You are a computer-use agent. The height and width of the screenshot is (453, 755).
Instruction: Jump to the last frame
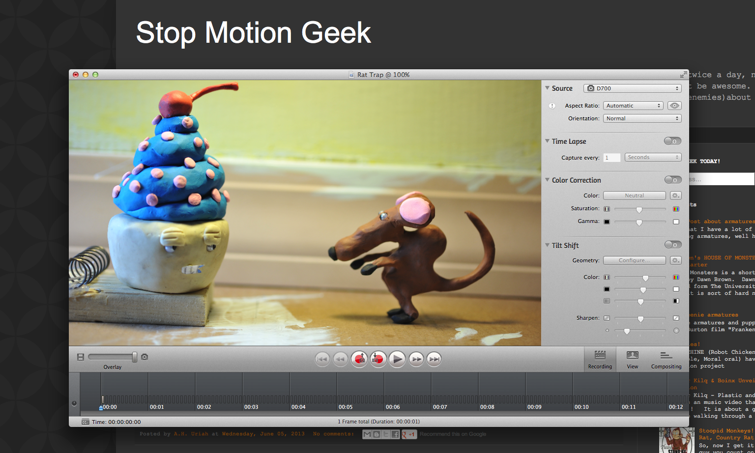[434, 359]
